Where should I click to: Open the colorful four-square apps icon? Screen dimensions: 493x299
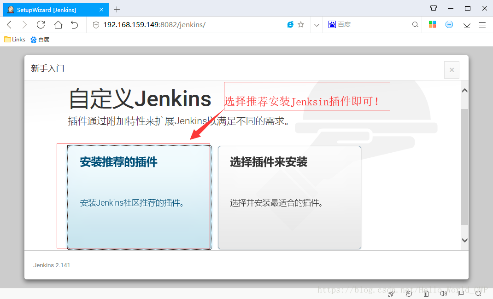pos(432,24)
